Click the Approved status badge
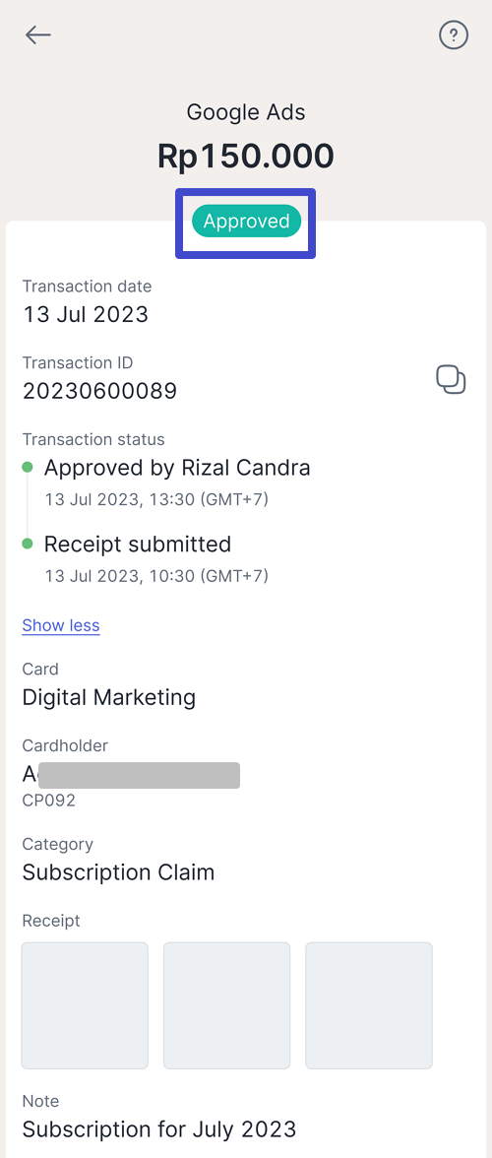The width and height of the screenshot is (492, 1158). (x=246, y=222)
